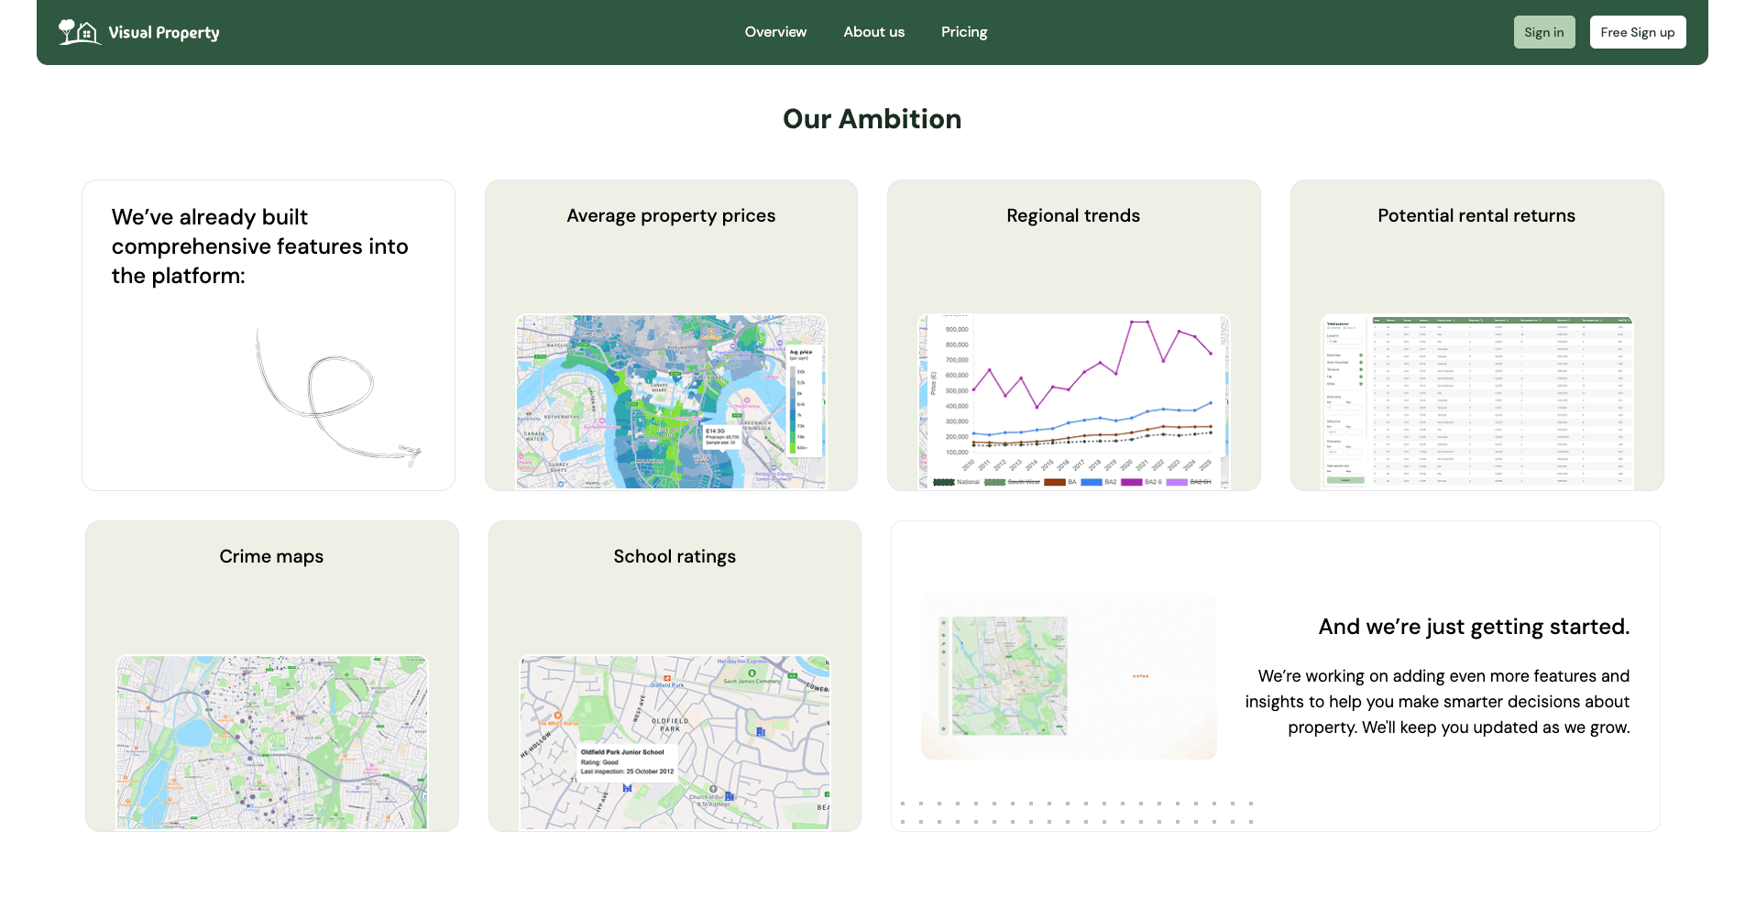
Task: Click the 'We've already built comprehensive features' text
Action: [259, 246]
